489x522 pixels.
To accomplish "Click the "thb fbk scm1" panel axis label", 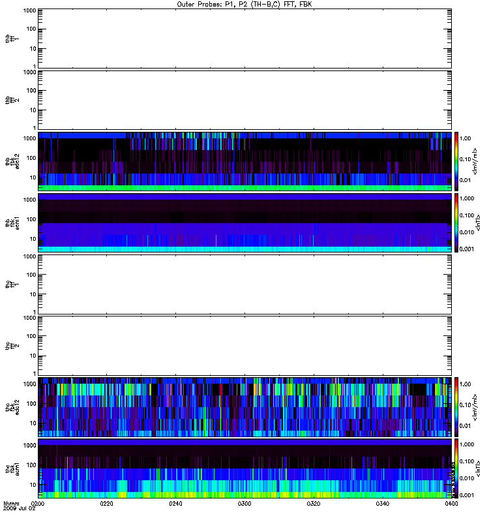I will point(12,223).
